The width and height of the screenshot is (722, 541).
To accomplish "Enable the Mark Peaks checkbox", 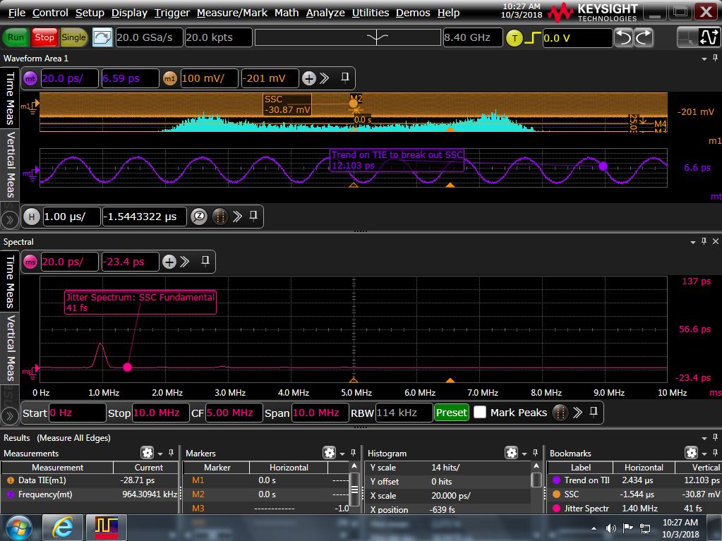I will click(x=480, y=413).
